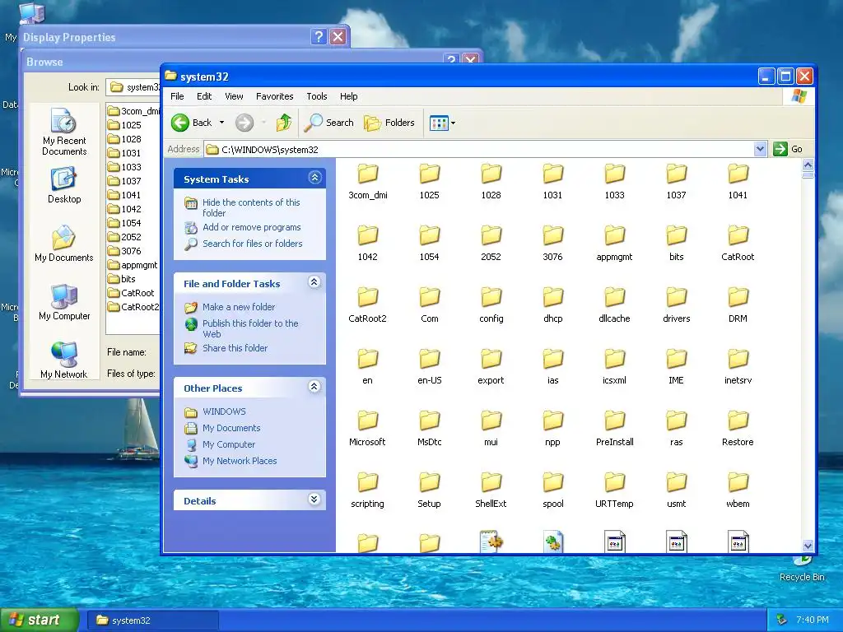Open the File menu
This screenshot has height=632, width=843.
[177, 96]
